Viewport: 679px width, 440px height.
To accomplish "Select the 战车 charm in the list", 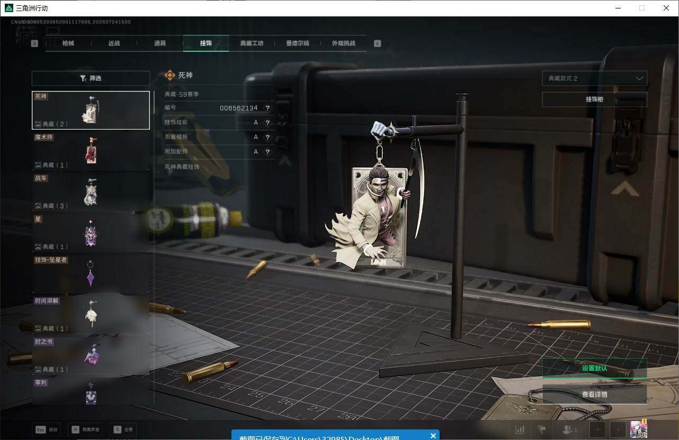I will (x=91, y=191).
